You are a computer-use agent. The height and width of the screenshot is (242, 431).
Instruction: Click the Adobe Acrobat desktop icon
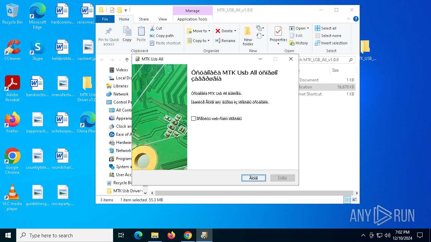coord(12,89)
